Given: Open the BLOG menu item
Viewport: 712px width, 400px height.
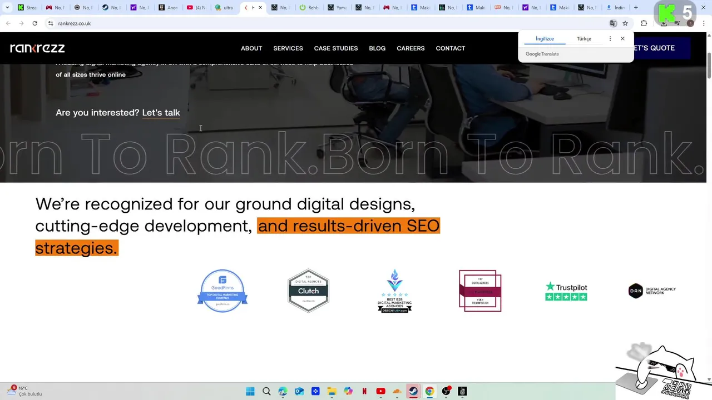Looking at the screenshot, I should (x=377, y=48).
